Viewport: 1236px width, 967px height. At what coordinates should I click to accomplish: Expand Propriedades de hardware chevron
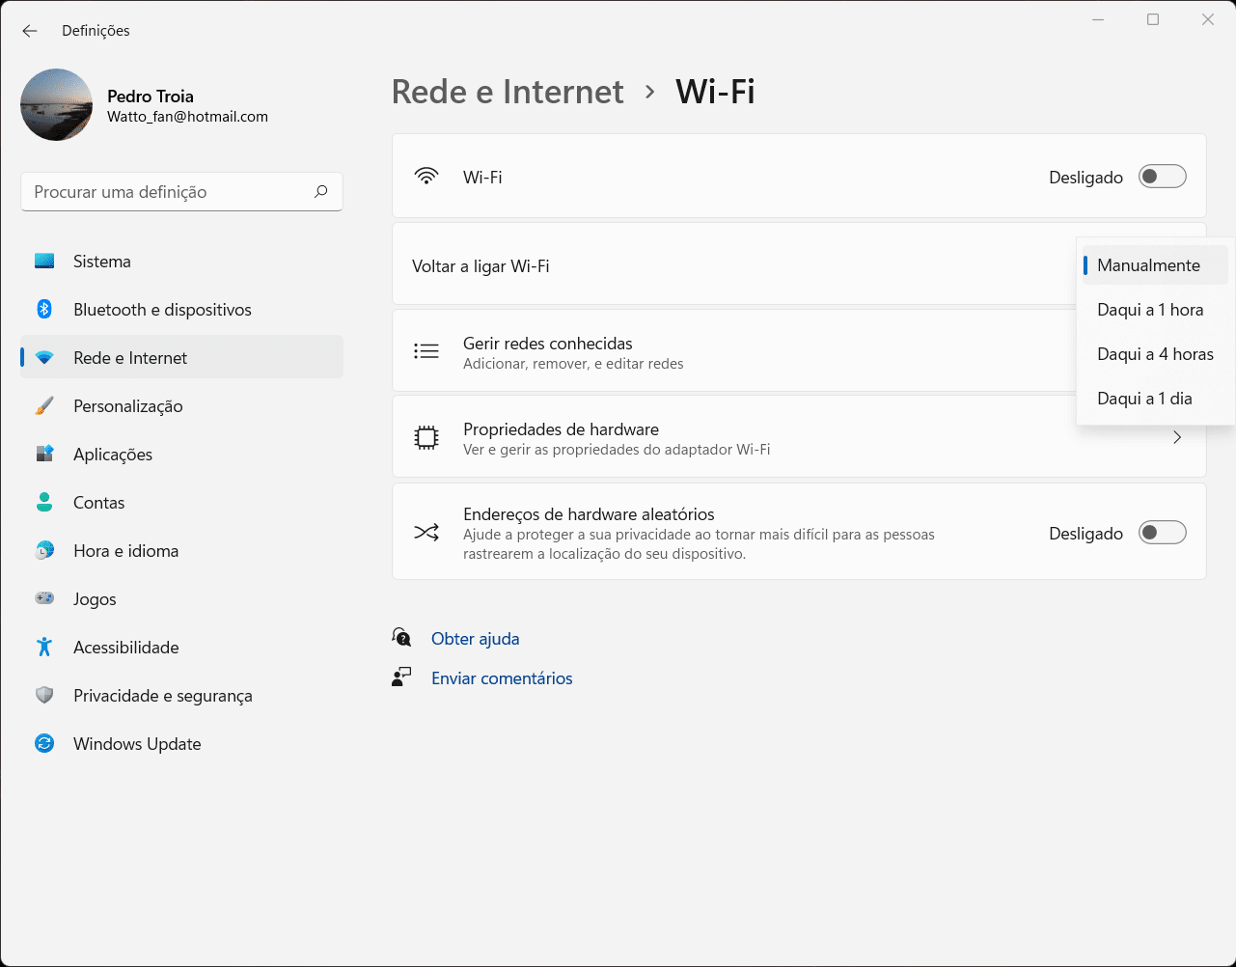[x=1176, y=438]
